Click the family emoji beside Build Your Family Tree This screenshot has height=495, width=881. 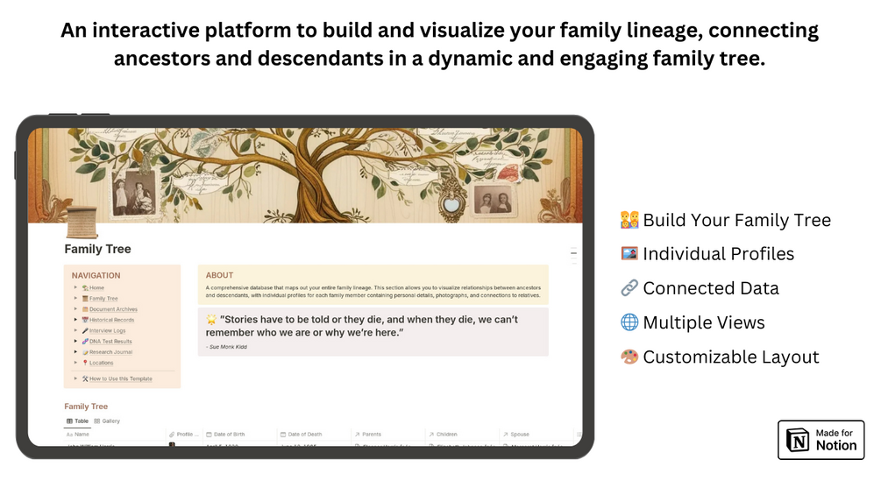[629, 220]
